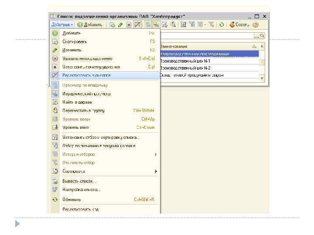The image size is (314, 235).
Task: Click the ellipsis selection button
Action: (256, 36)
